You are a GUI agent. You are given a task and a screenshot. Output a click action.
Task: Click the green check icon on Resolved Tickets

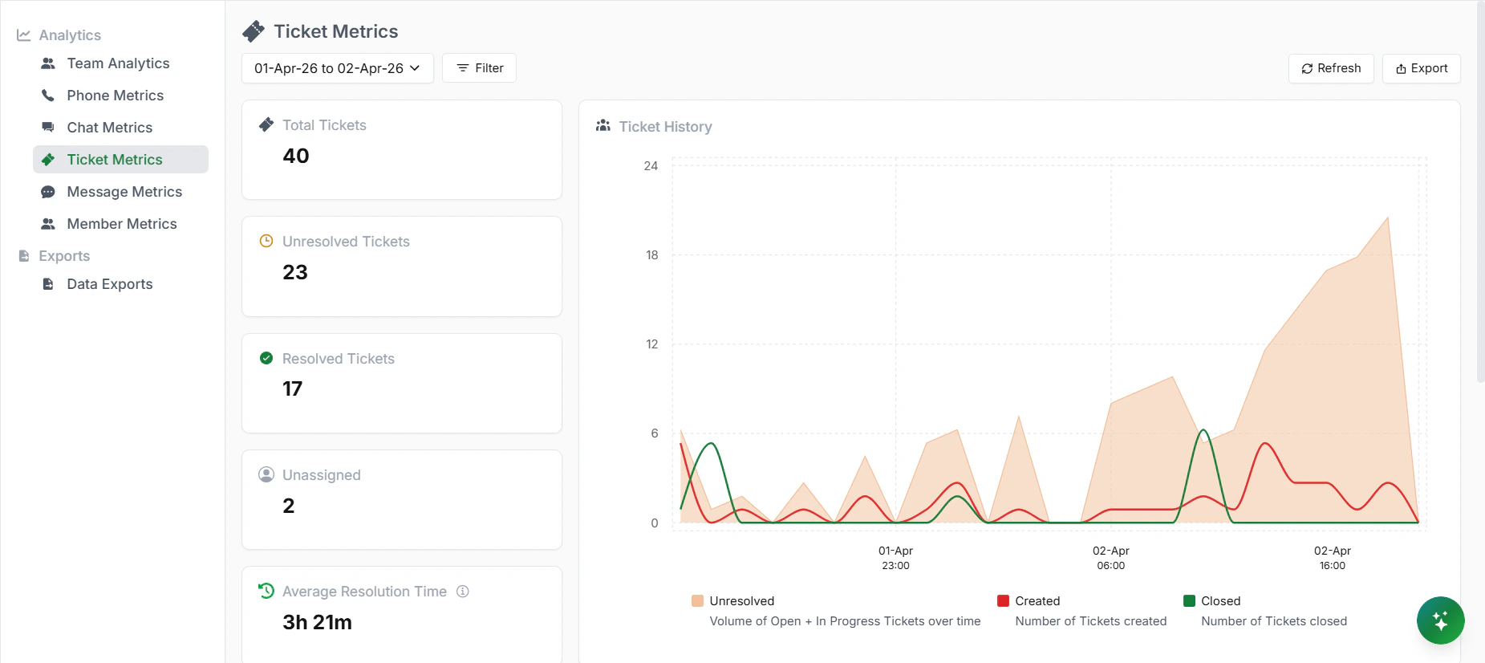click(x=266, y=358)
